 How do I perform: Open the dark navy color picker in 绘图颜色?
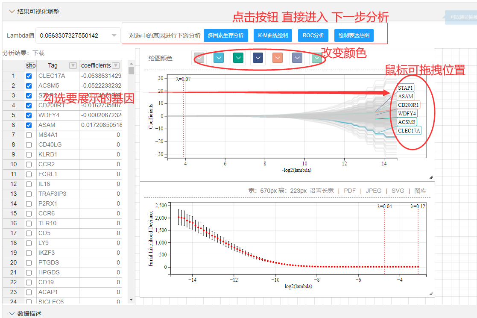pyautogui.click(x=258, y=57)
